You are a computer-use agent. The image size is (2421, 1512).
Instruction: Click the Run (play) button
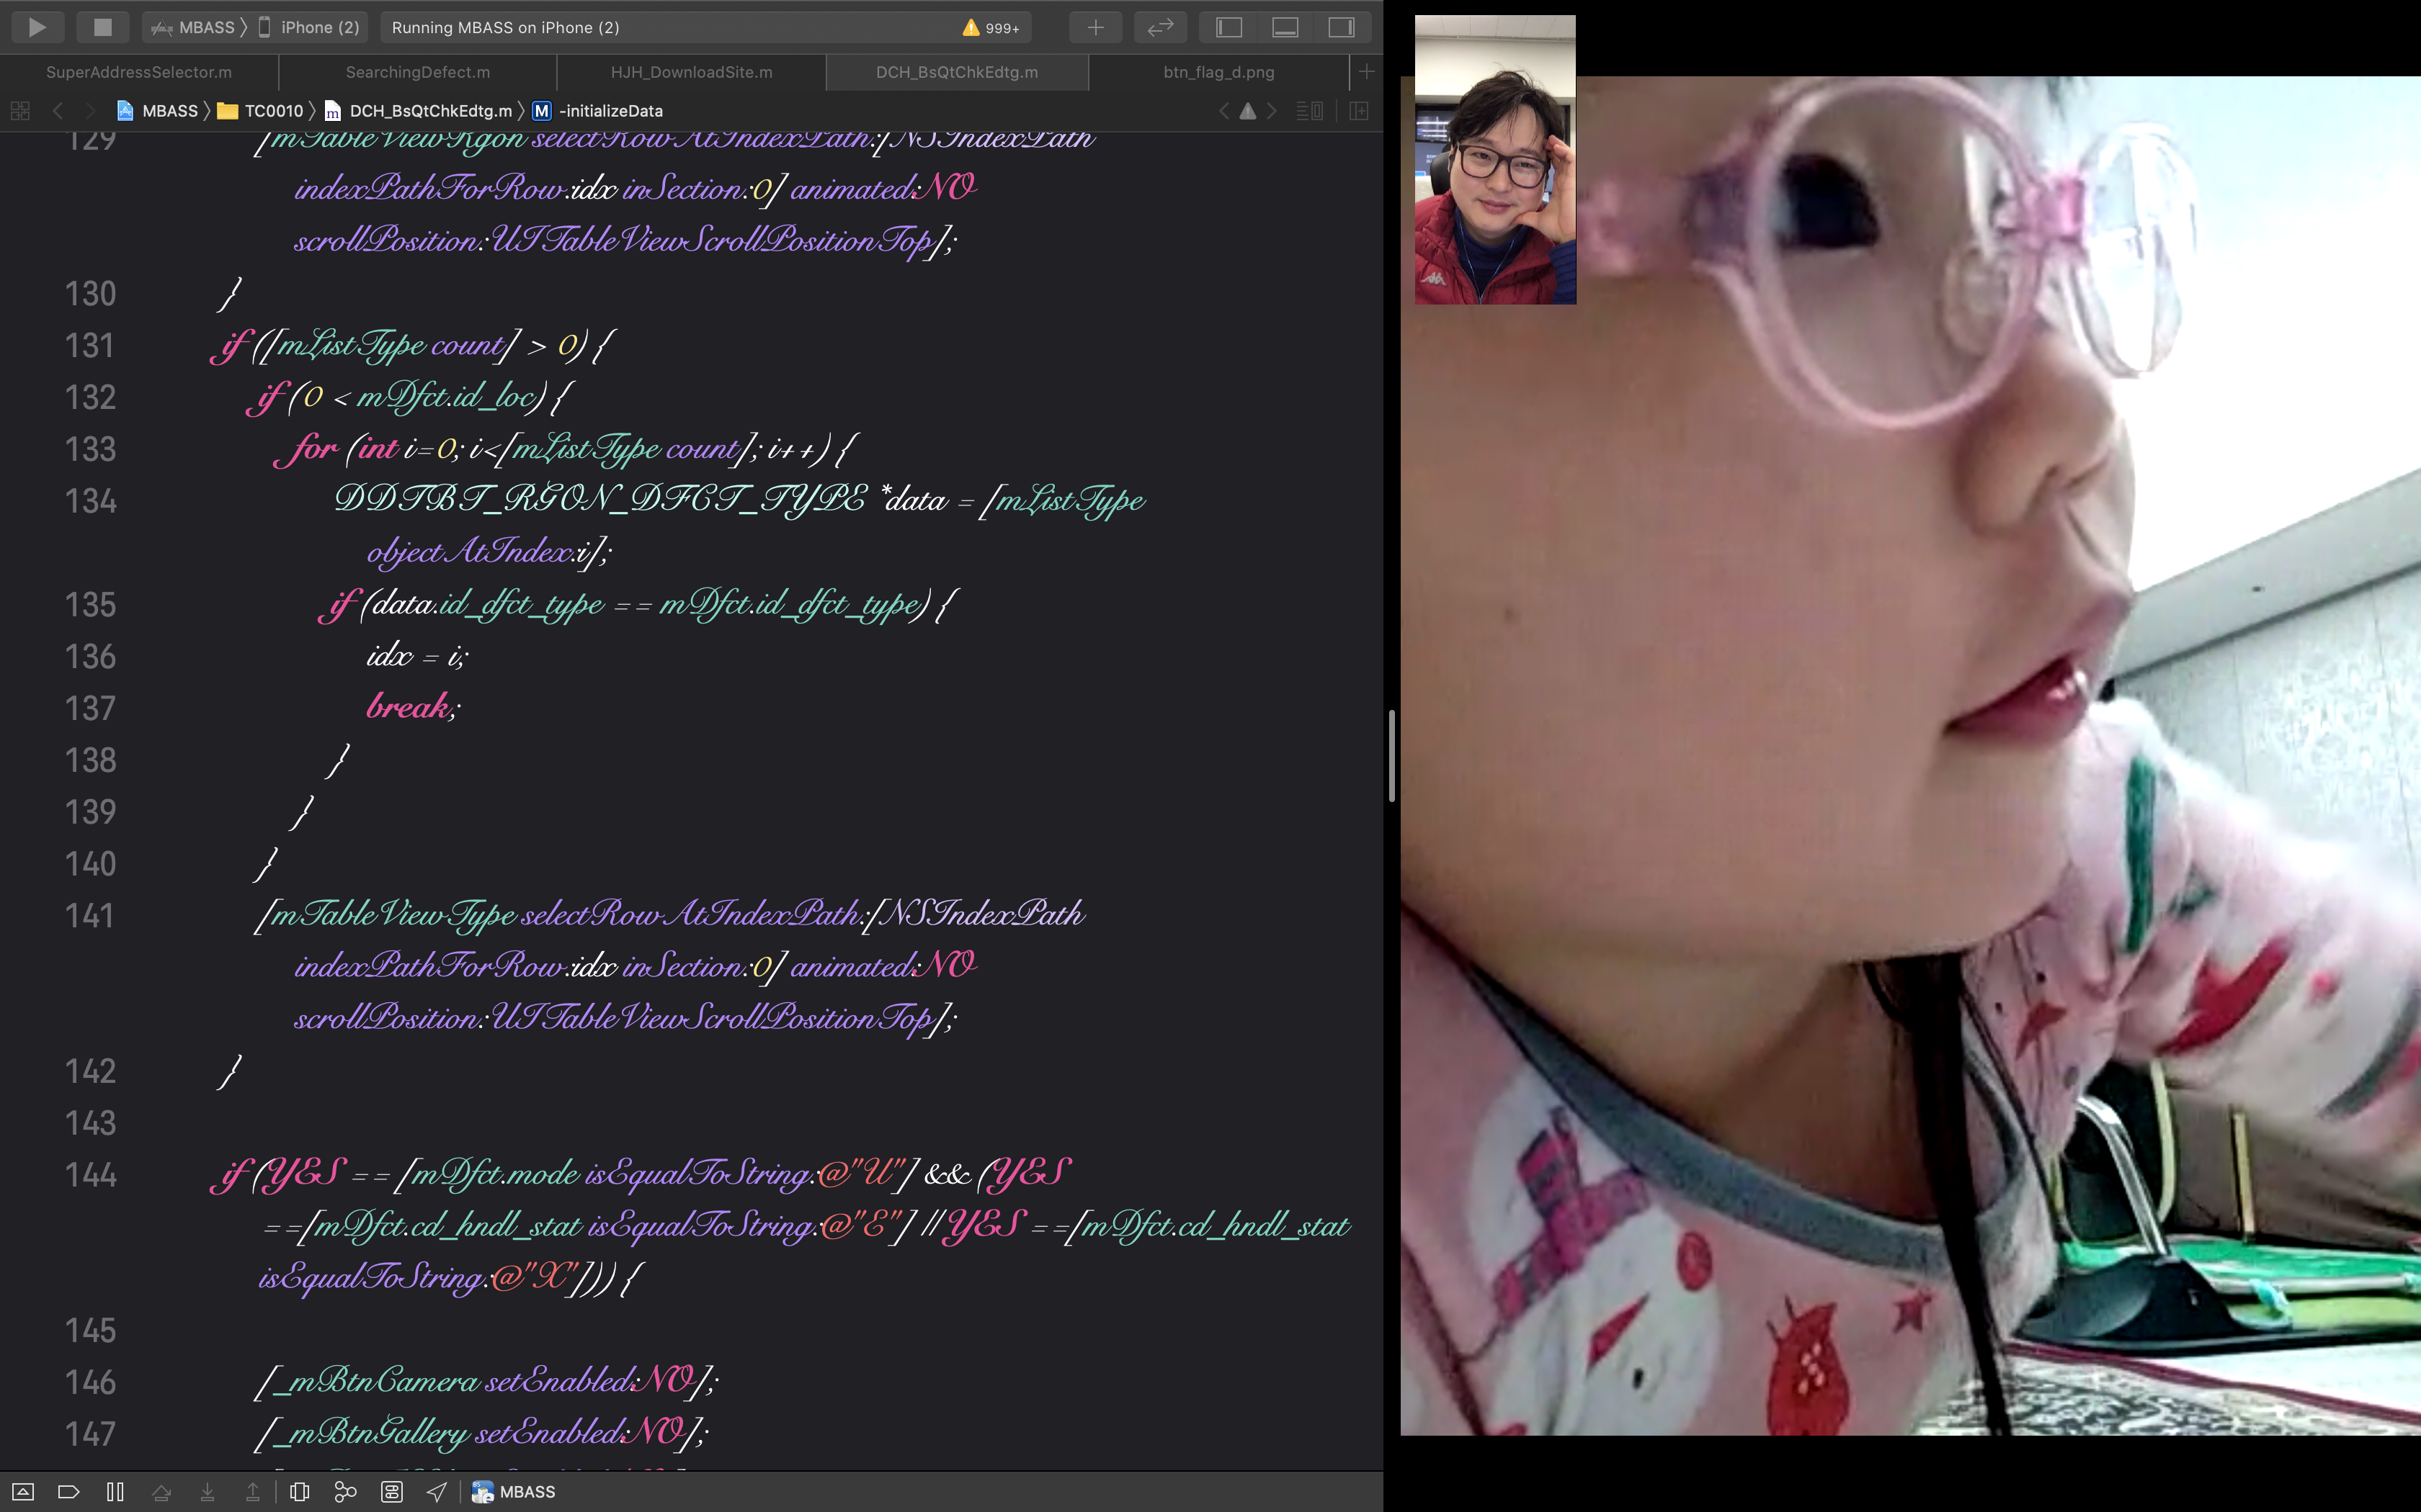(x=37, y=27)
